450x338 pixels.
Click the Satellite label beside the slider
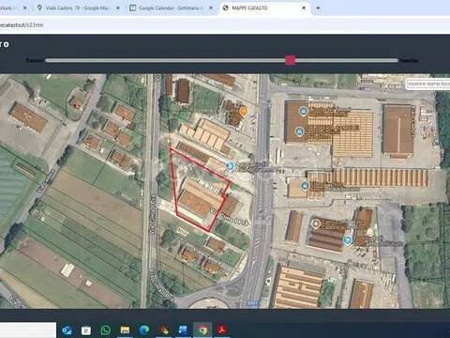pyautogui.click(x=409, y=60)
